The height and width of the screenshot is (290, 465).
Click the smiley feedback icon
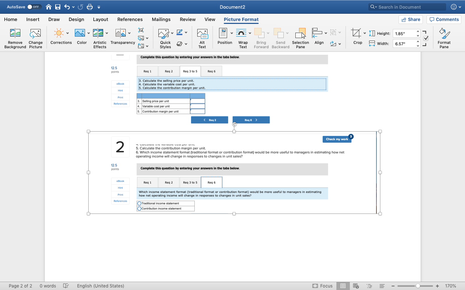454,7
